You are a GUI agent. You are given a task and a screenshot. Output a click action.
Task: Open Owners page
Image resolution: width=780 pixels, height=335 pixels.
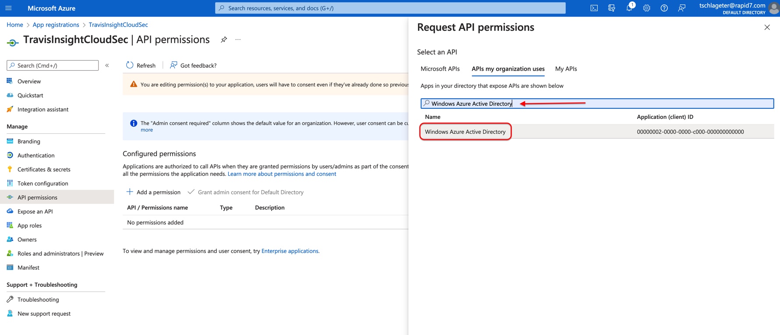click(x=27, y=239)
